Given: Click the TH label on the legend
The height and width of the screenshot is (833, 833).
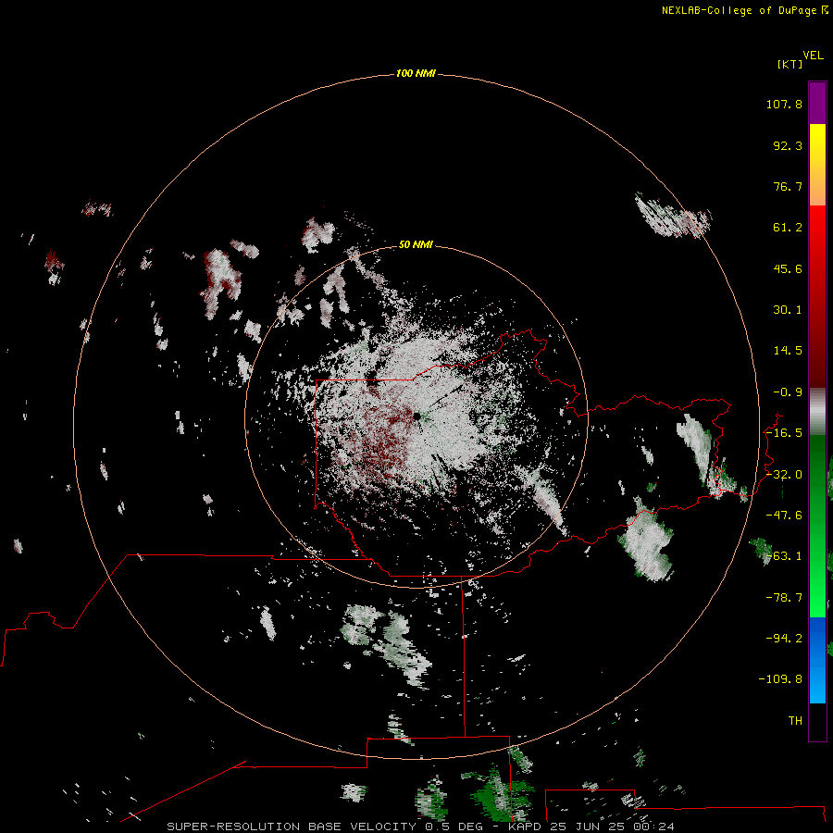Looking at the screenshot, I should (795, 721).
